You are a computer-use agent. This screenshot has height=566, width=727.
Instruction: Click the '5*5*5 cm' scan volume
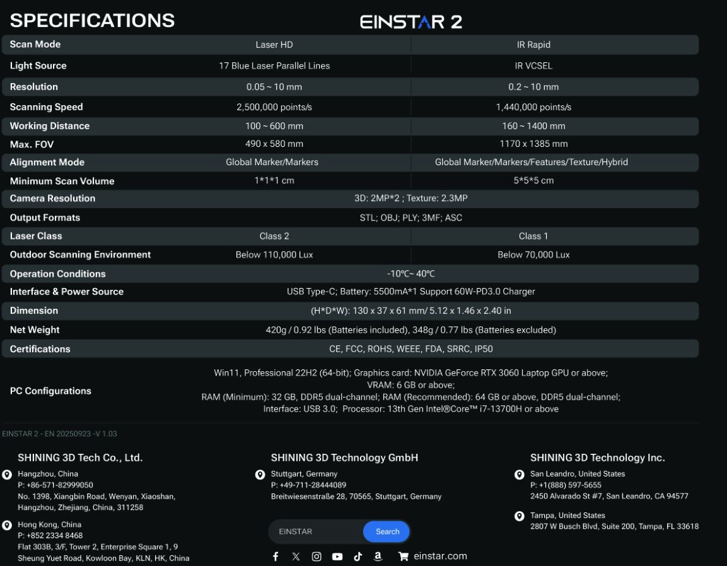pos(533,180)
